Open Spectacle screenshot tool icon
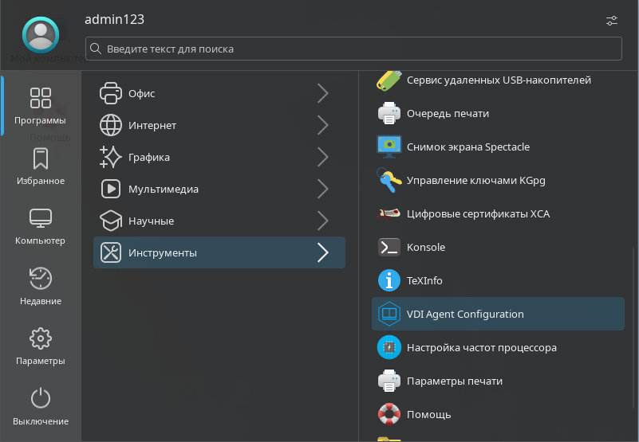This screenshot has width=639, height=442. click(389, 147)
